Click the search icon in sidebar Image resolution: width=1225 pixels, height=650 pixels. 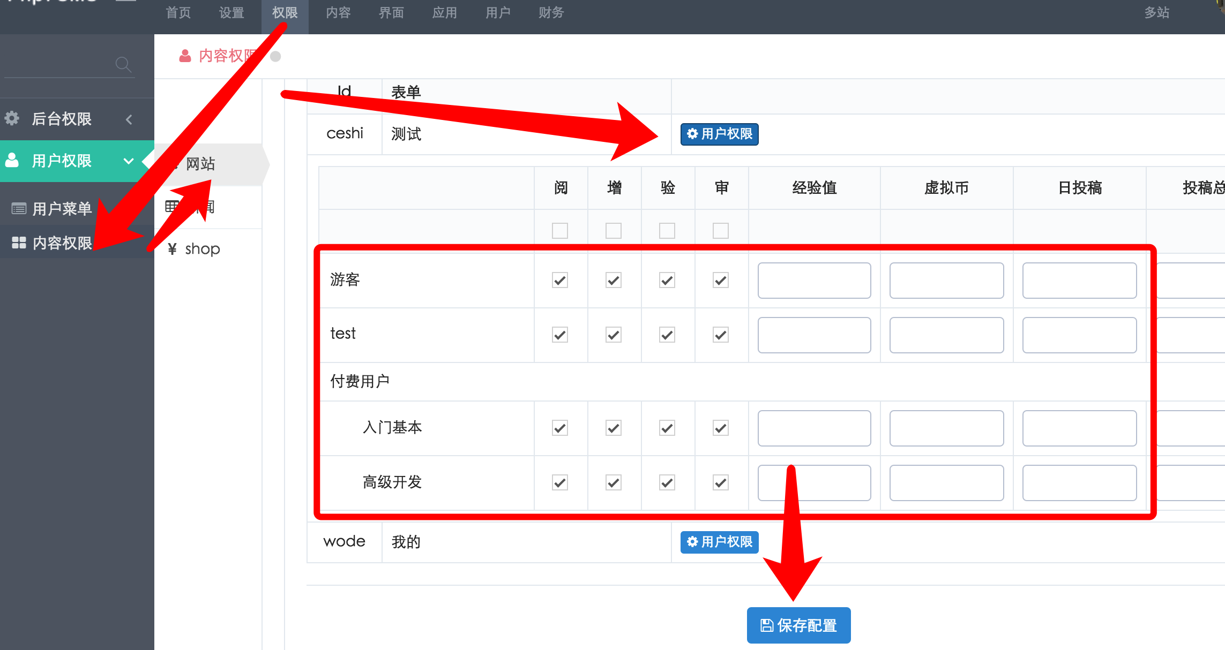124,64
